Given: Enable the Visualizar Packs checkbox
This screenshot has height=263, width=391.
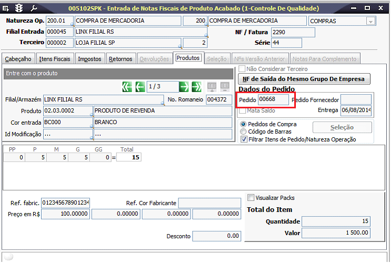Looking at the screenshot, I should 250,198.
